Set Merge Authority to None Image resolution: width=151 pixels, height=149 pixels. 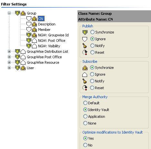[85, 123]
